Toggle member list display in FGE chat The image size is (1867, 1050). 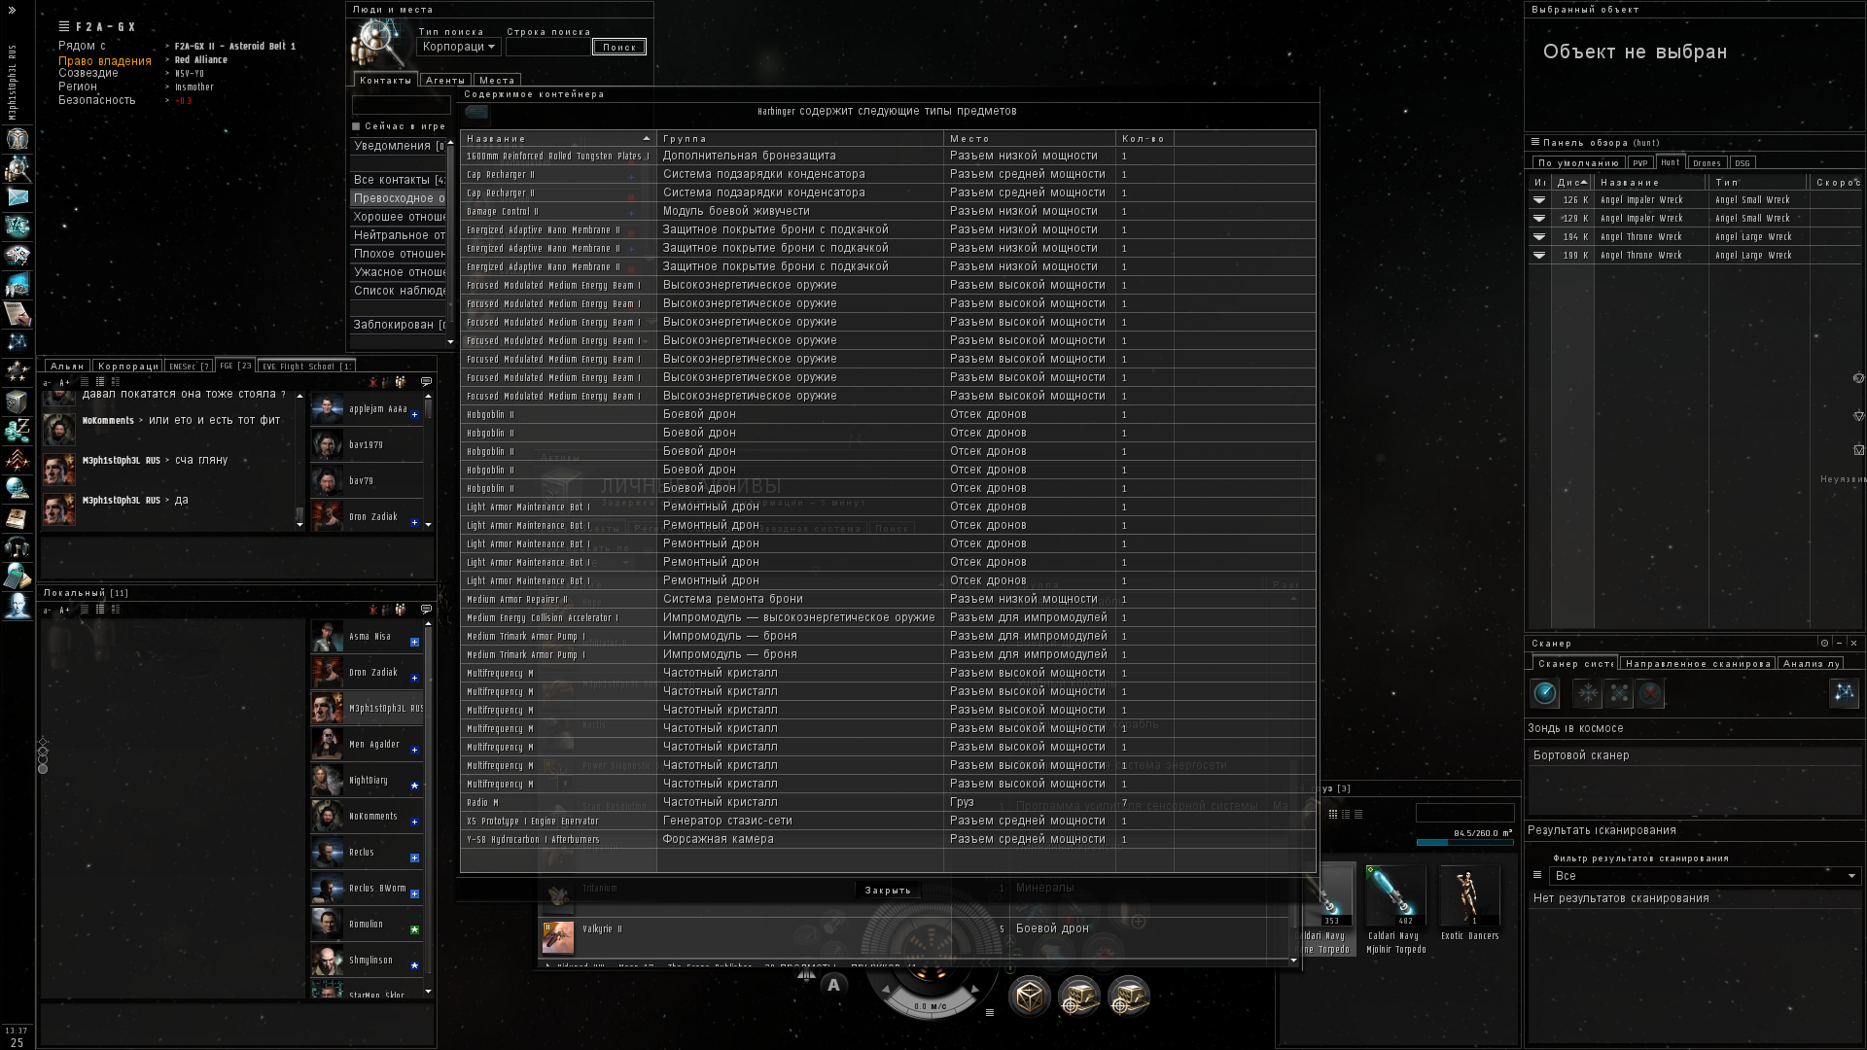(400, 382)
